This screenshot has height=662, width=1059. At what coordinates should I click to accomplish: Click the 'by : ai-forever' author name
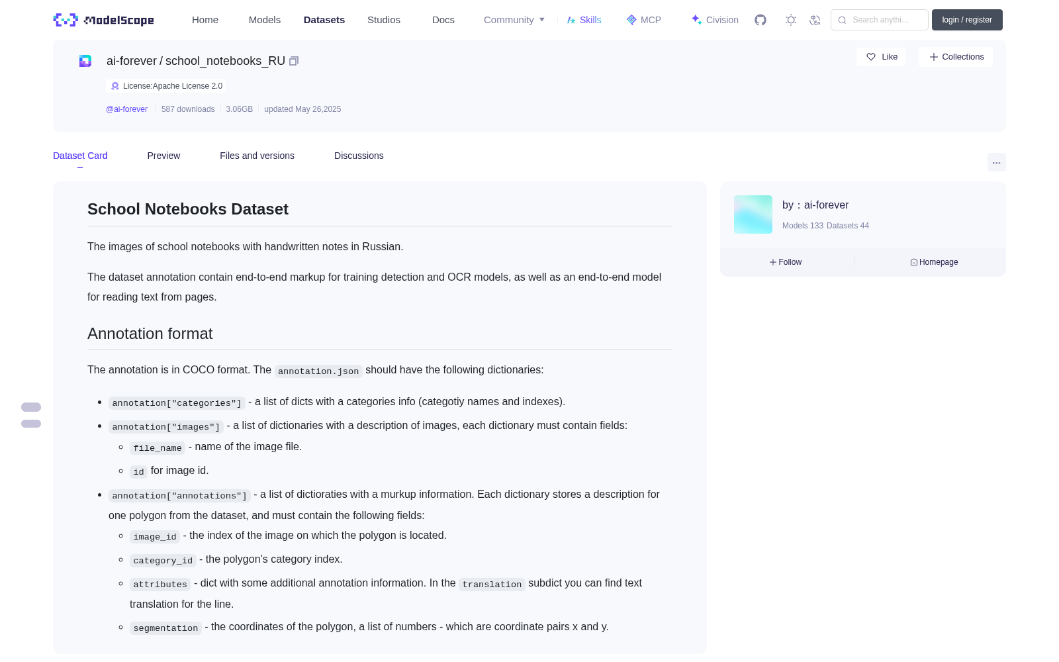click(815, 205)
